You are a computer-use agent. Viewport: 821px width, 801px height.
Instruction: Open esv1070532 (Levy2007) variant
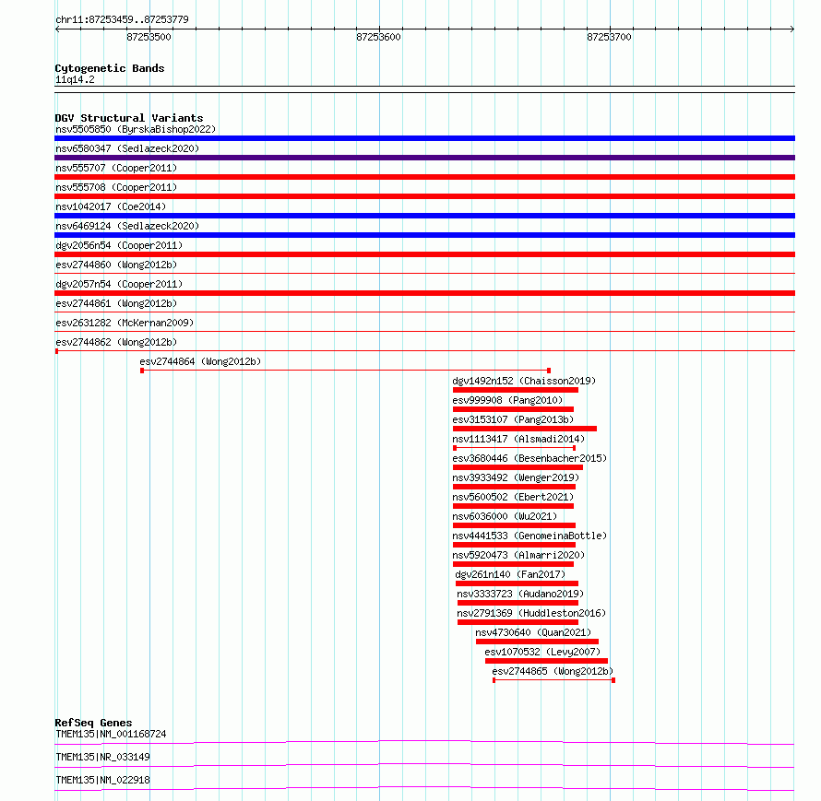pyautogui.click(x=542, y=652)
